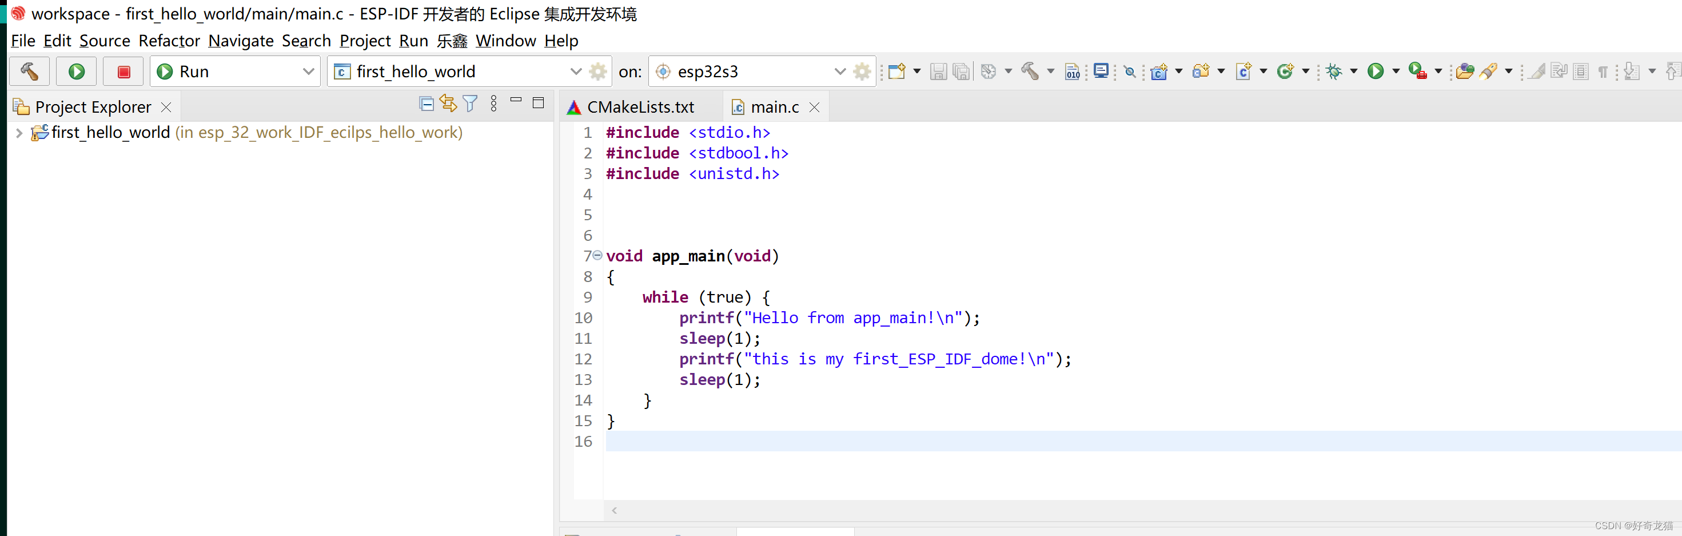Toggle Word Wrap icon in toolbar
This screenshot has height=536, width=1682.
1559,70
